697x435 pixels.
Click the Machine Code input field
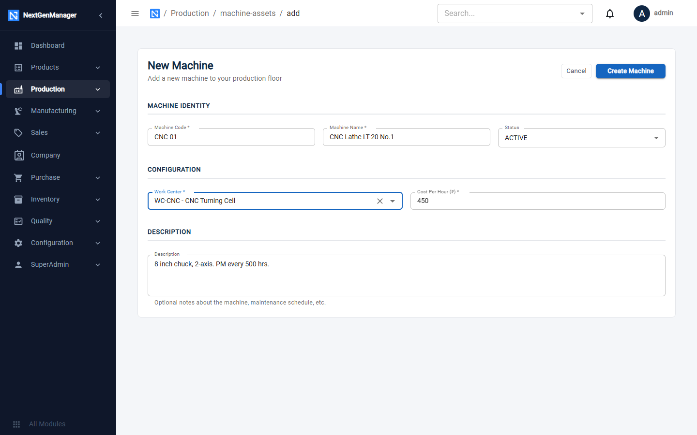click(231, 137)
